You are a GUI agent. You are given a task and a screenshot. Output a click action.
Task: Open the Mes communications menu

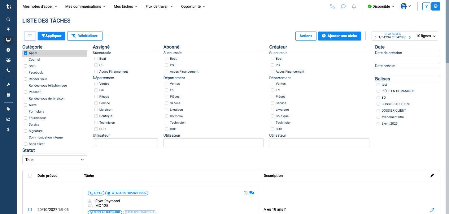(x=85, y=6)
